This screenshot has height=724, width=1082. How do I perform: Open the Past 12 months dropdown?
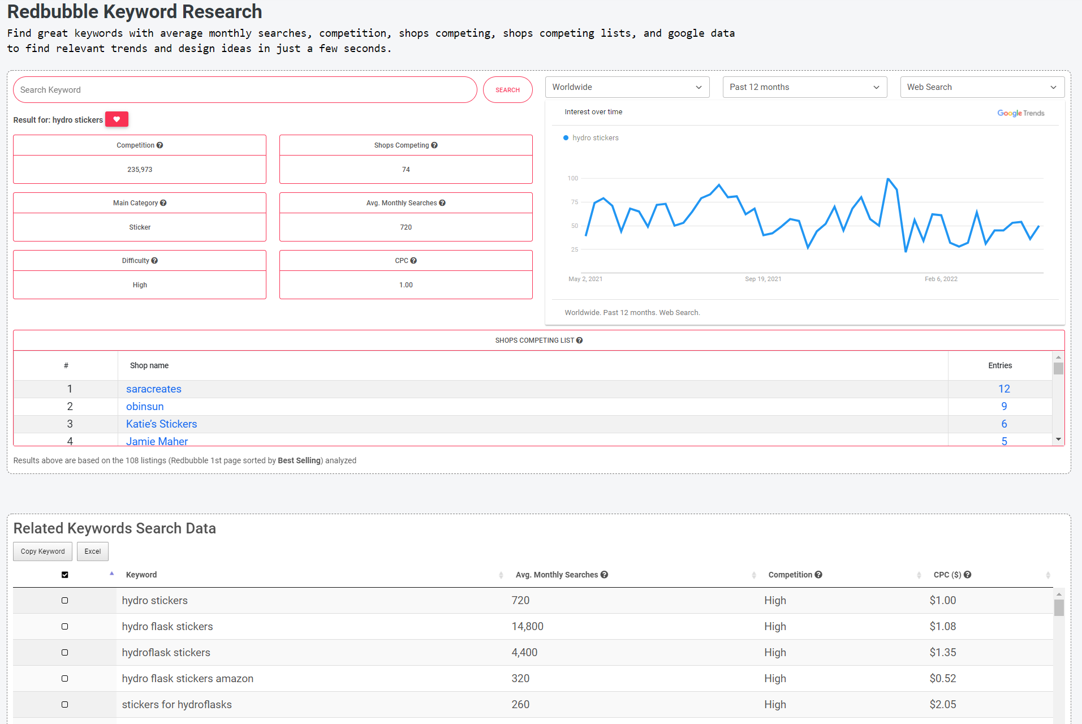805,87
